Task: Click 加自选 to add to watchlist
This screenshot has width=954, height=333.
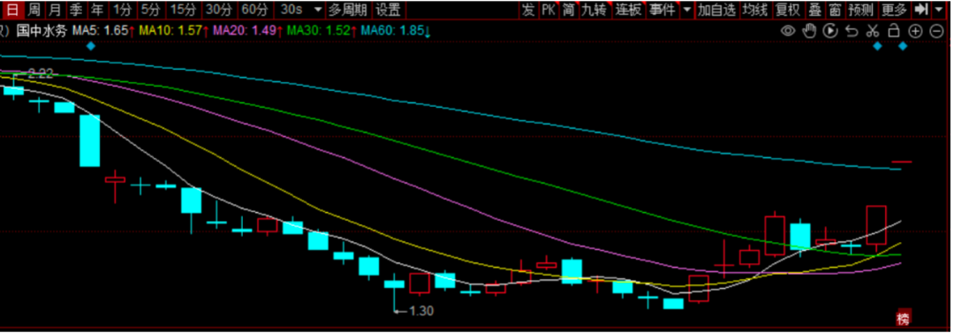Action: click(x=716, y=10)
